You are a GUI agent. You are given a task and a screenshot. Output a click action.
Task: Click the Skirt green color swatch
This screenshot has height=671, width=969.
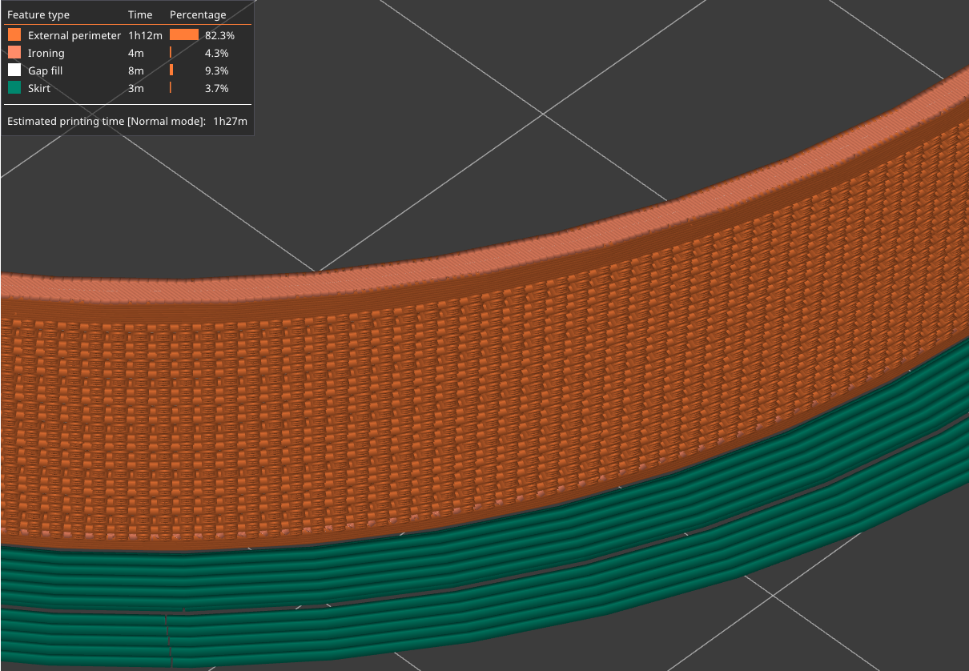coord(14,88)
